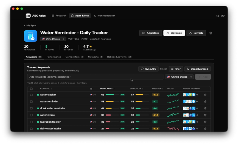Click green check icon beside water tracker
The image size is (238, 144).
point(38,95)
